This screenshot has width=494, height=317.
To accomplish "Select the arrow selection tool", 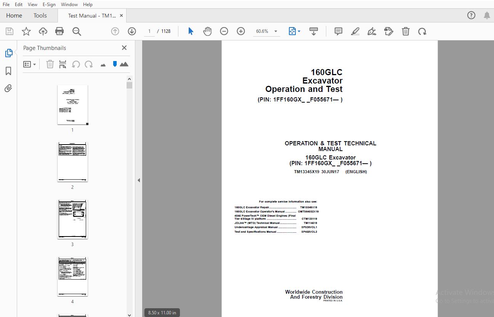I will click(191, 31).
